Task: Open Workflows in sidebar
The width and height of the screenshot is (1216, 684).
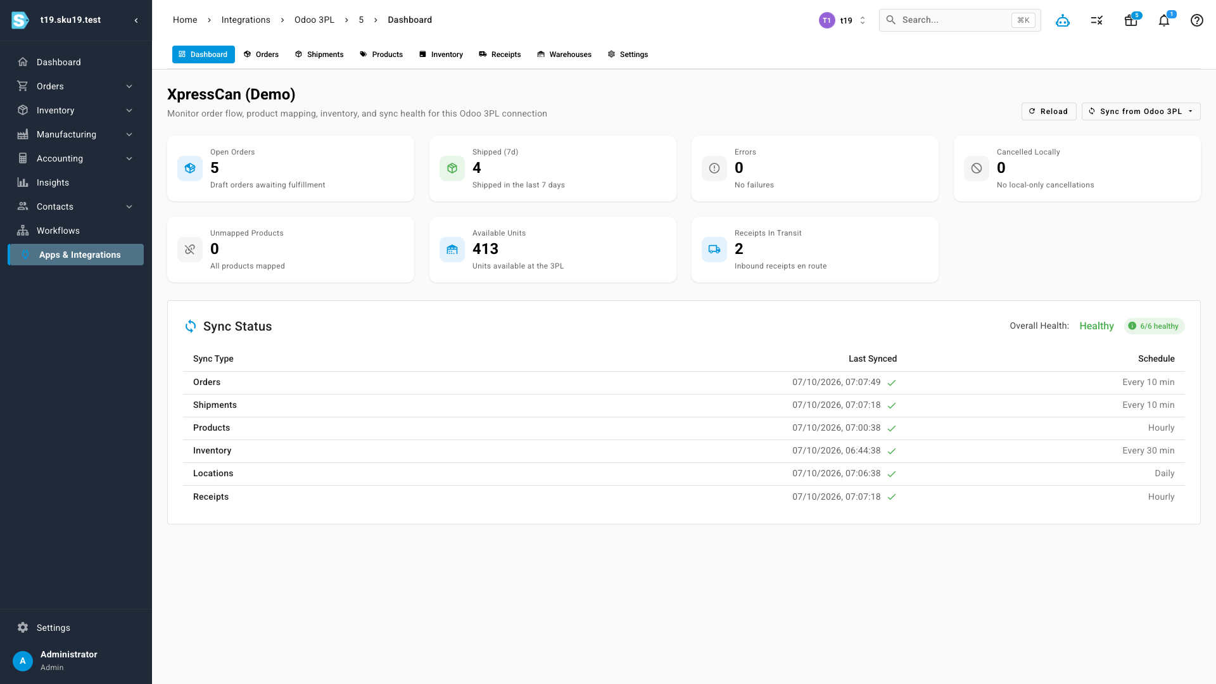Action: pyautogui.click(x=76, y=231)
